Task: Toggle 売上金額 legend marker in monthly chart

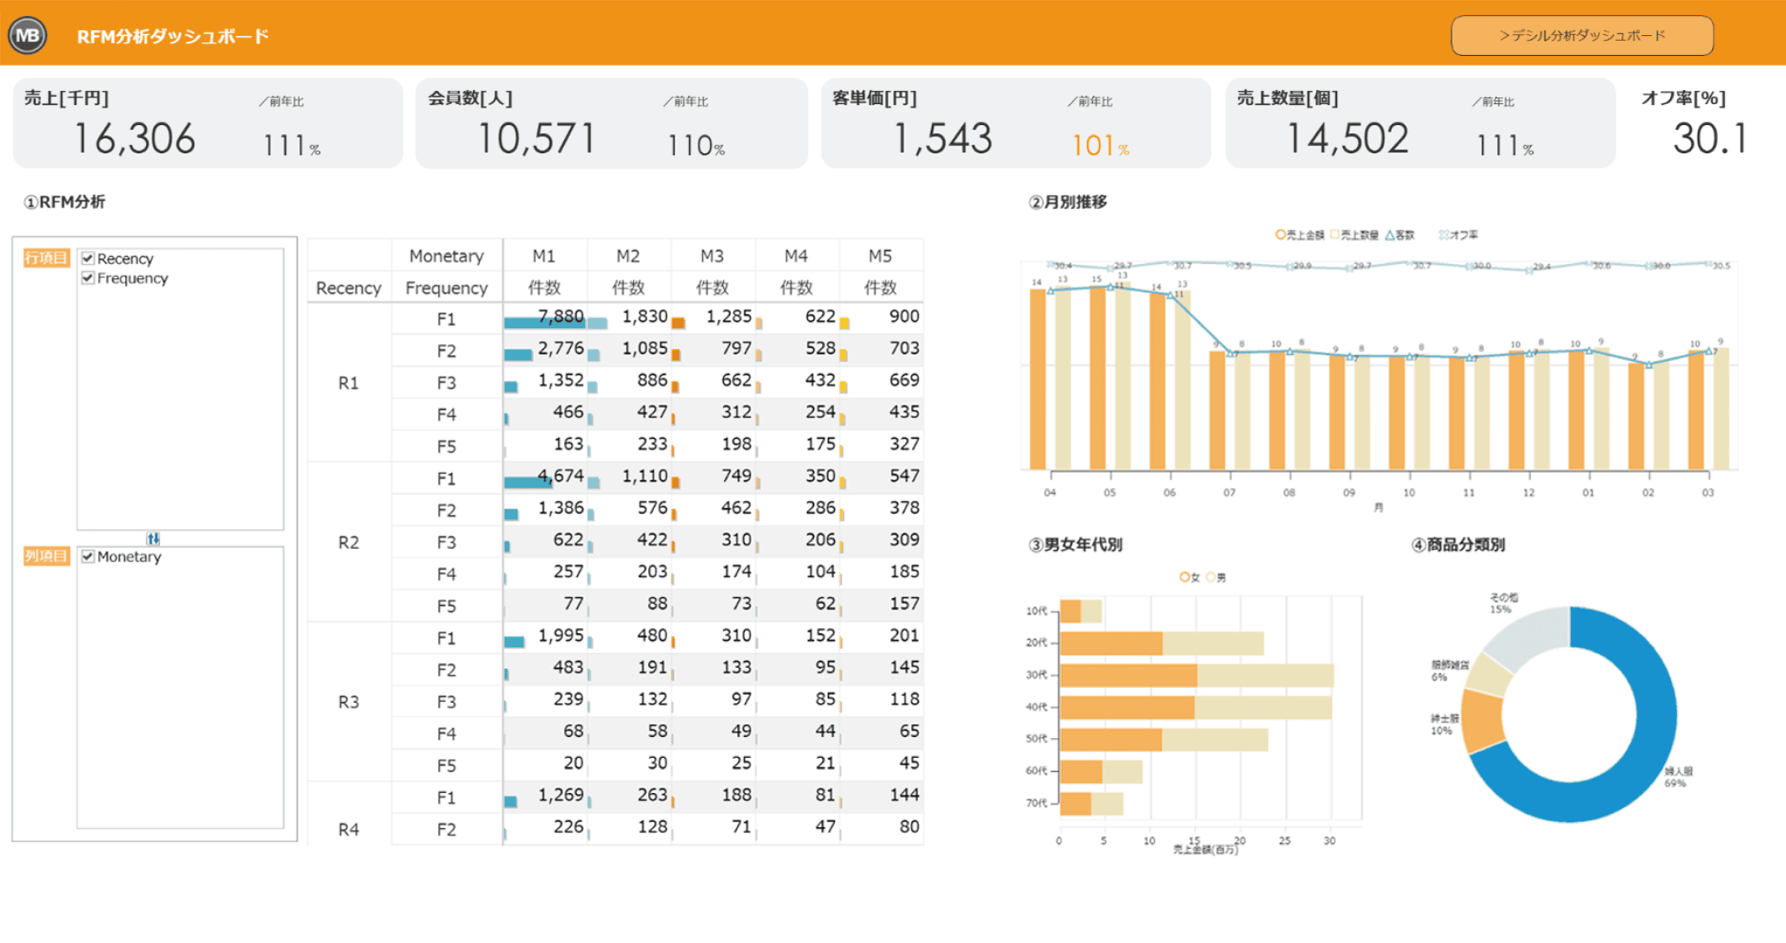Action: click(1280, 235)
